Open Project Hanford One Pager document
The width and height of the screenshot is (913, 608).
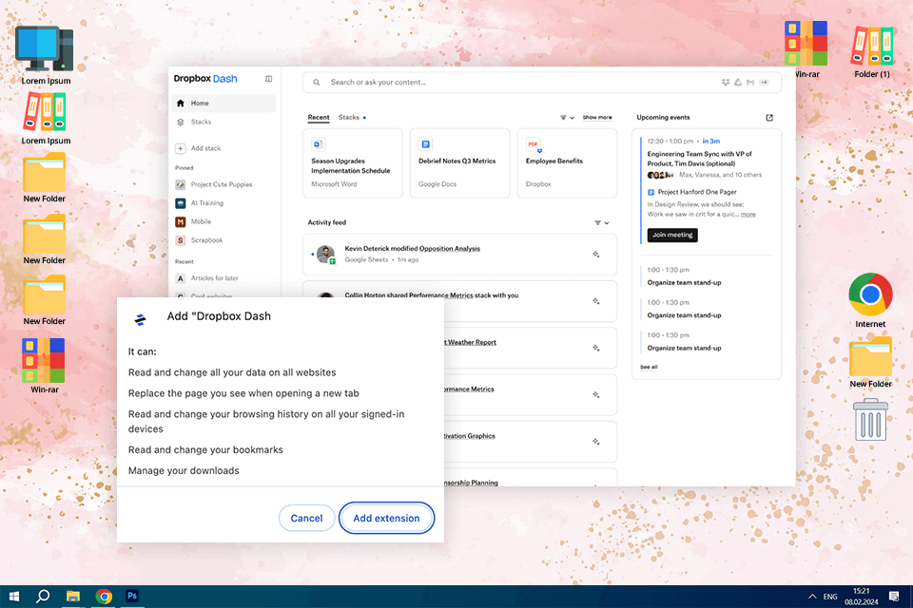tap(692, 192)
